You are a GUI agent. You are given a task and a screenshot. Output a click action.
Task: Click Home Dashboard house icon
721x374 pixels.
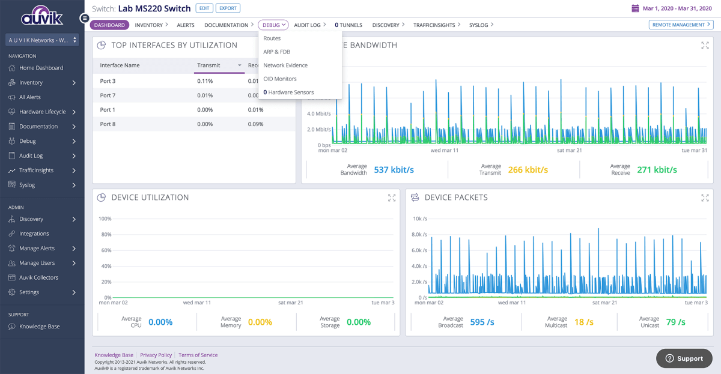12,68
